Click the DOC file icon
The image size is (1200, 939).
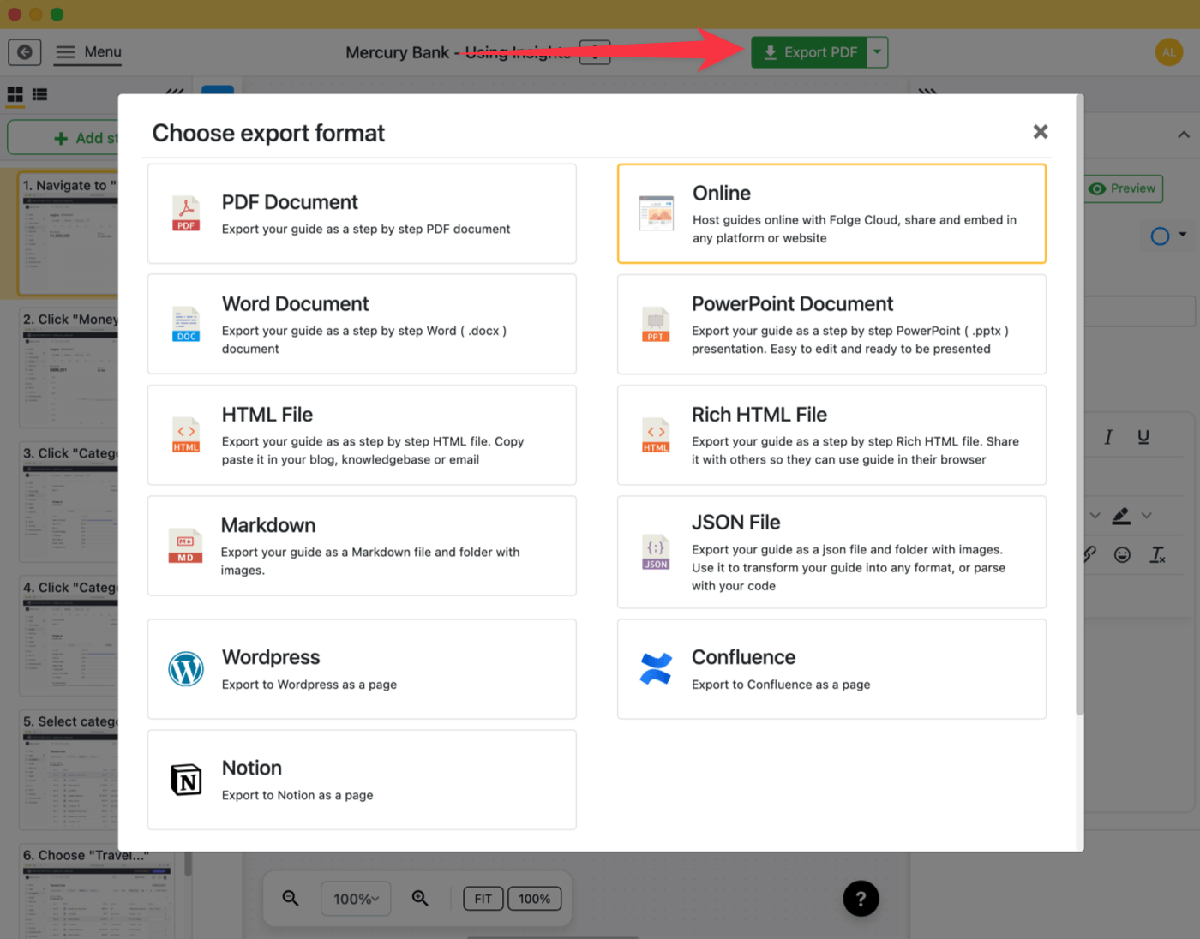[x=186, y=325]
